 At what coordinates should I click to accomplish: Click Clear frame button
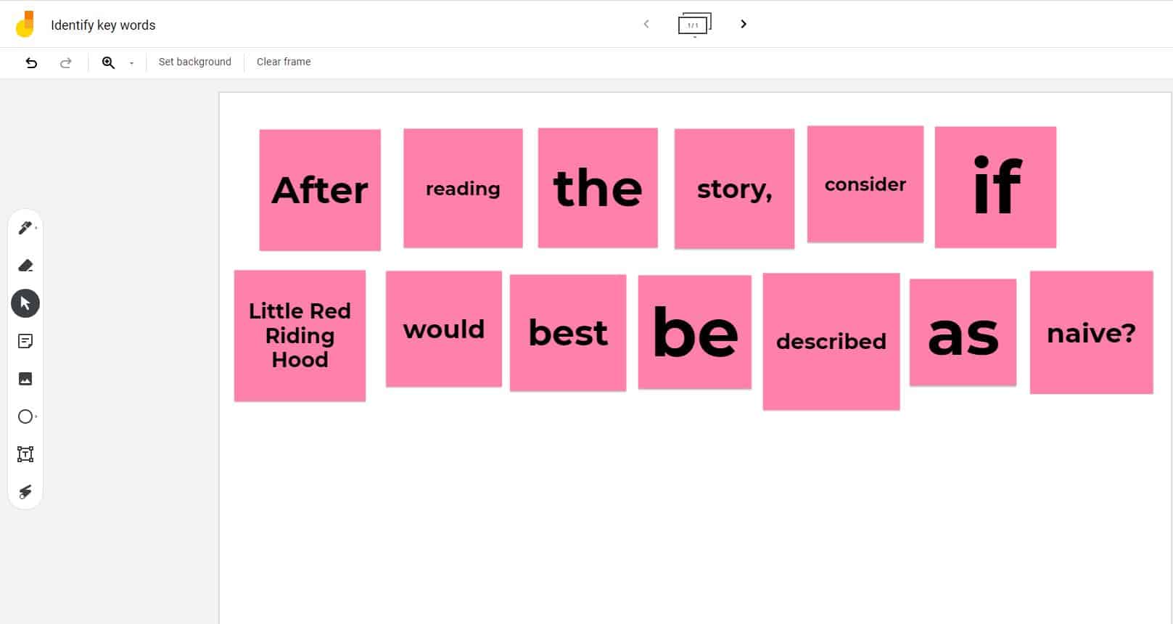click(x=284, y=62)
